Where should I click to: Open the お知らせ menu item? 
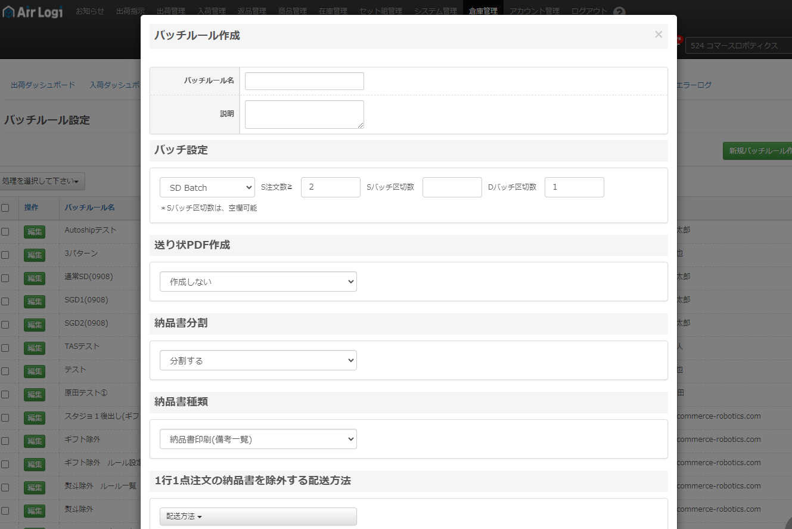(90, 11)
